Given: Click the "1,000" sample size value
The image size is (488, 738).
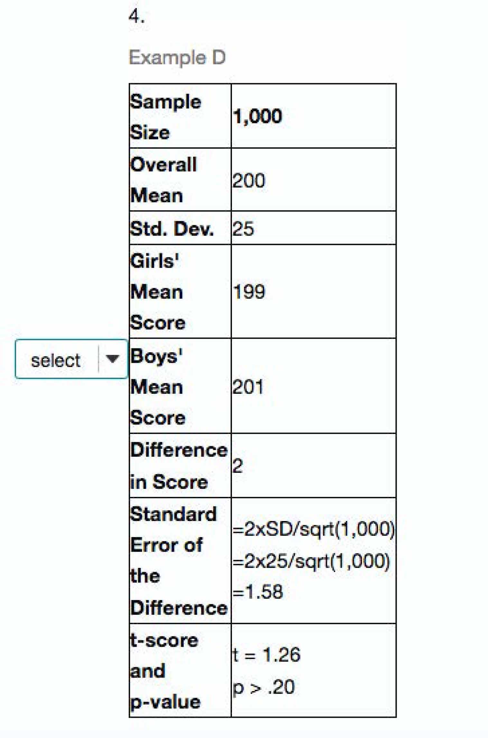Looking at the screenshot, I should (x=257, y=116).
